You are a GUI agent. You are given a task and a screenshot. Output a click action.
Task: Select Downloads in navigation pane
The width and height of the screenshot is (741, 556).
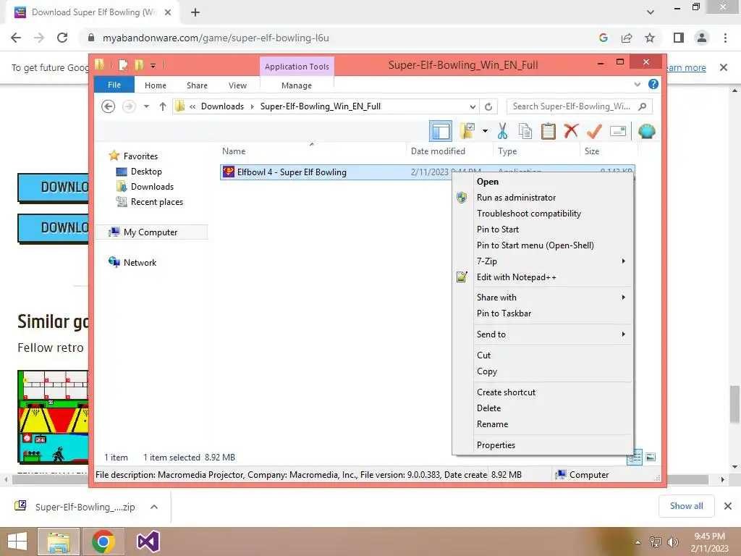click(152, 187)
